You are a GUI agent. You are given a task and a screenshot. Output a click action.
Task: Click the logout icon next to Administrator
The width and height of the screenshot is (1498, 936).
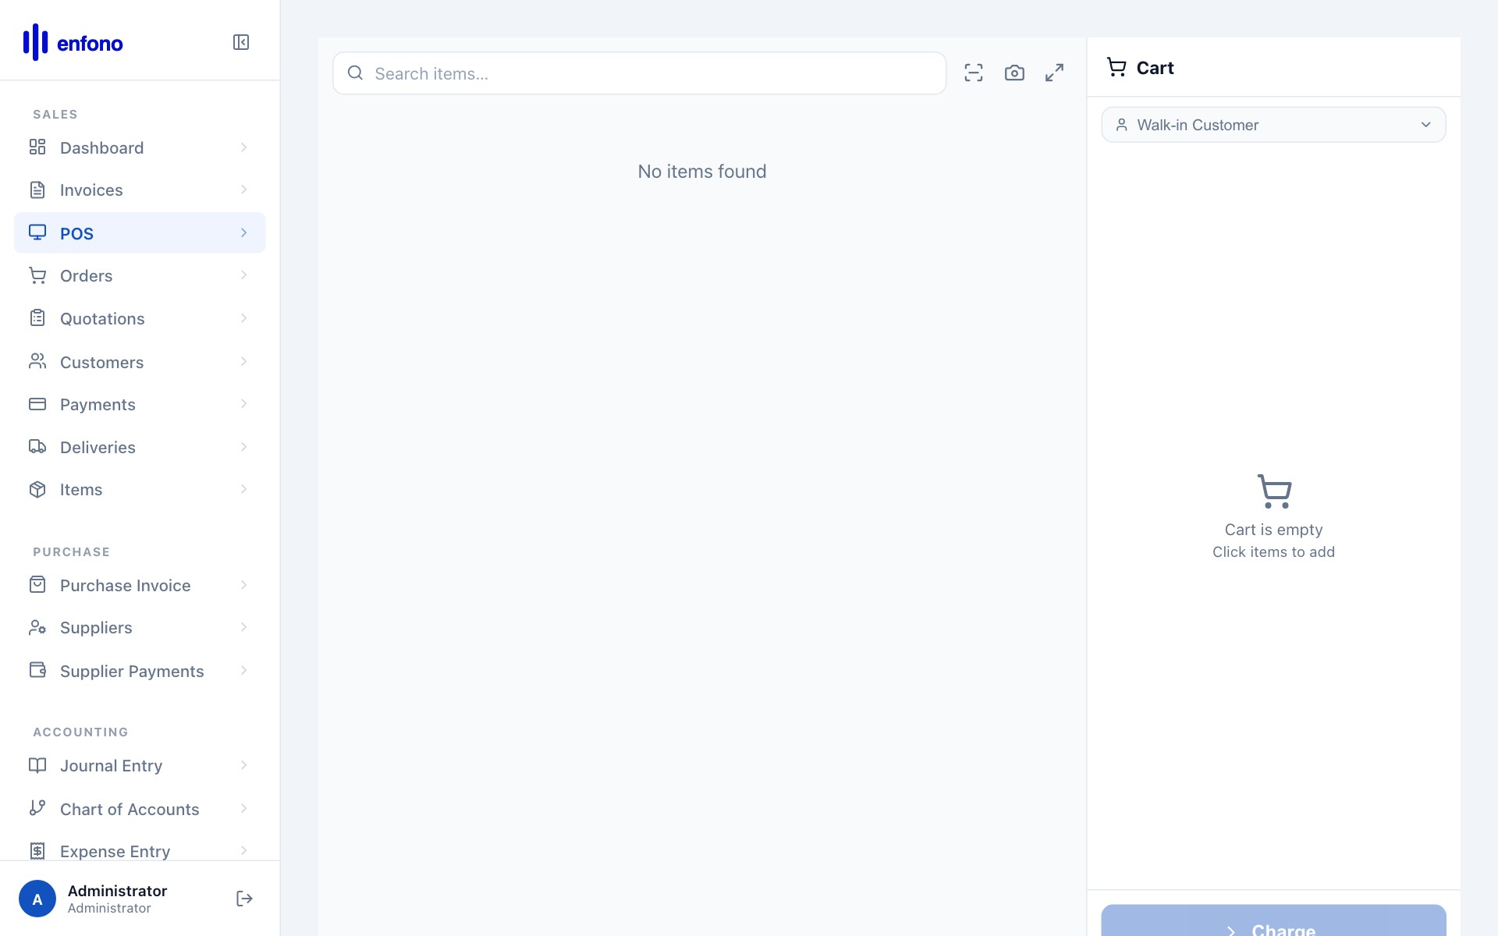click(243, 898)
